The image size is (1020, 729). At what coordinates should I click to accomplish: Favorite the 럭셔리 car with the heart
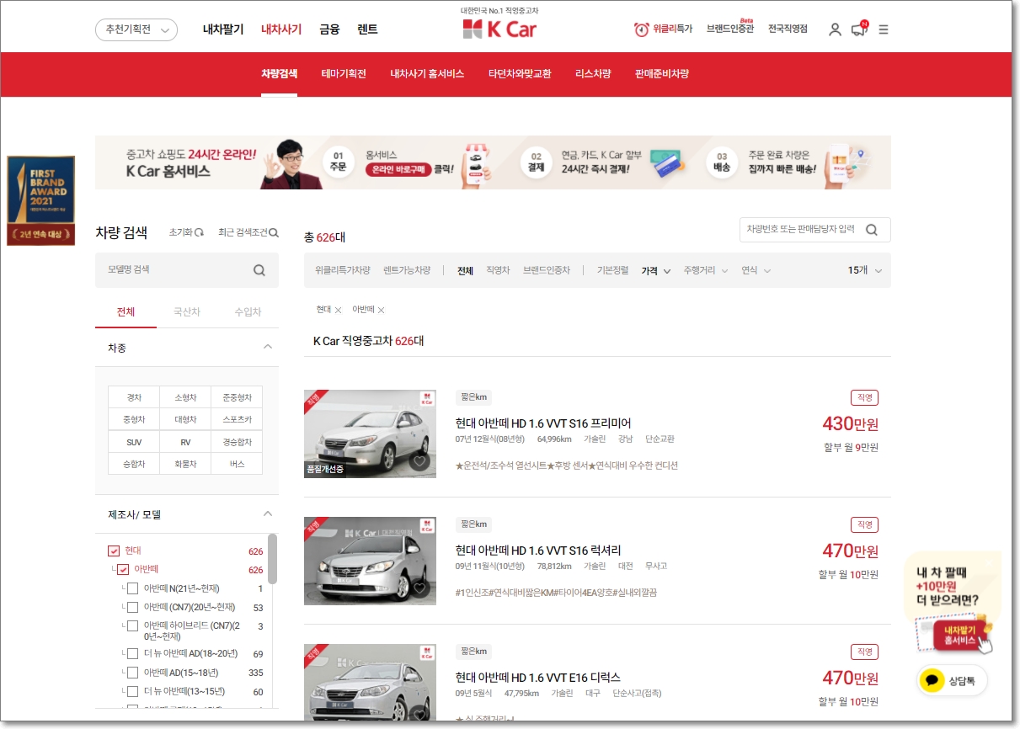(420, 588)
